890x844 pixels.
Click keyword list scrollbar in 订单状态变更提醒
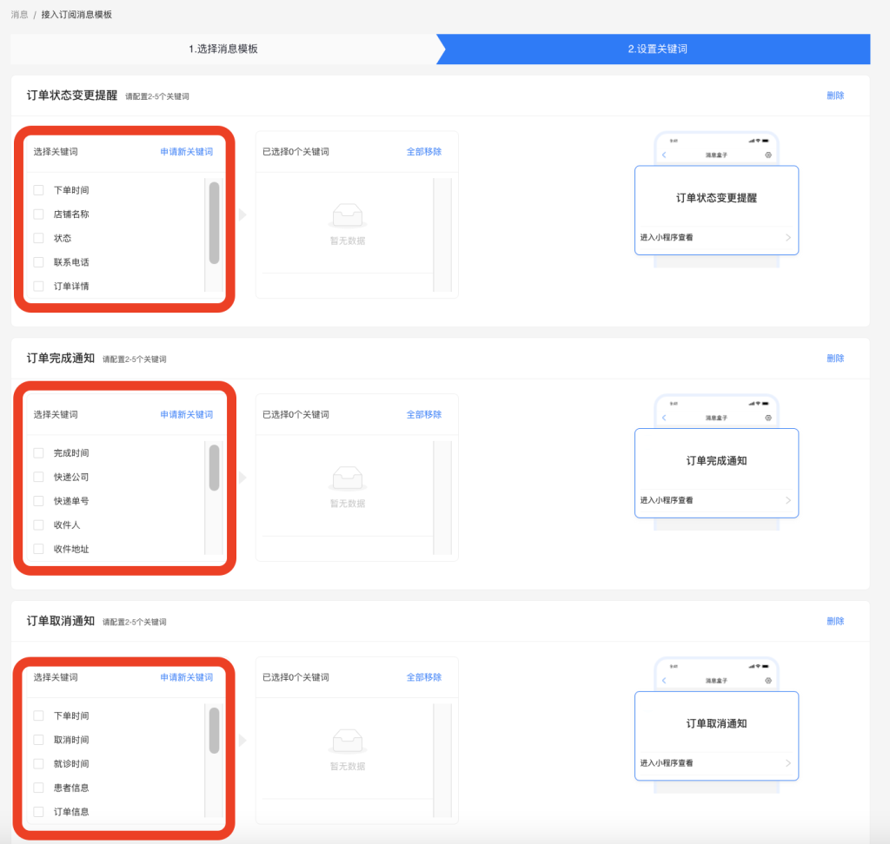click(x=214, y=222)
